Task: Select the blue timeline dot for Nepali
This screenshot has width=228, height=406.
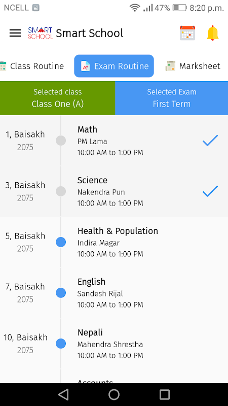Action: pyautogui.click(x=61, y=344)
